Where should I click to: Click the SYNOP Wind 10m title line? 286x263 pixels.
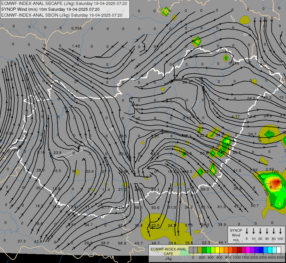click(50, 9)
